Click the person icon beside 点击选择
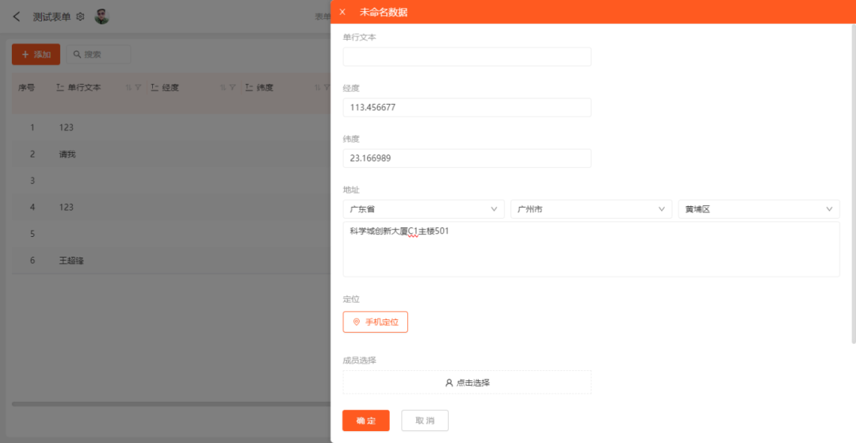The width and height of the screenshot is (856, 443). coord(449,383)
